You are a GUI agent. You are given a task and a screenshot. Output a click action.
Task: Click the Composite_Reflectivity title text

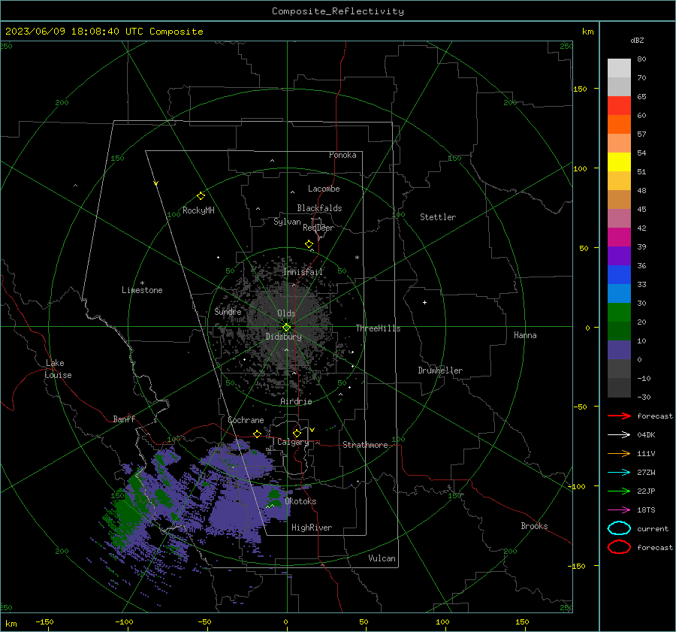(338, 11)
